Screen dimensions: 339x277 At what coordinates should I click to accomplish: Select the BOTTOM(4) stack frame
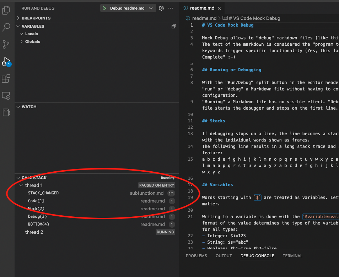[97, 224]
